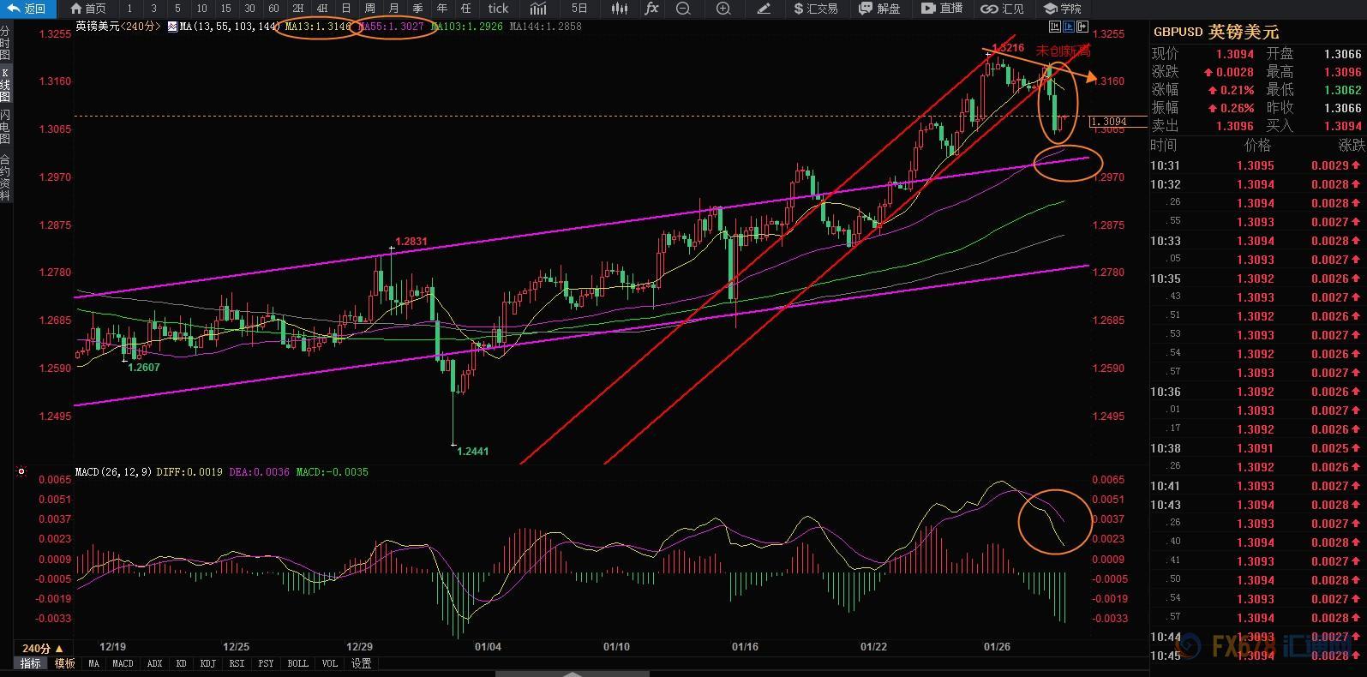
Task: Select the 30 minute period
Action: tap(249, 9)
